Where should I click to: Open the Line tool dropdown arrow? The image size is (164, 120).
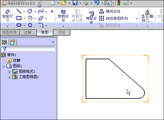tap(24, 12)
